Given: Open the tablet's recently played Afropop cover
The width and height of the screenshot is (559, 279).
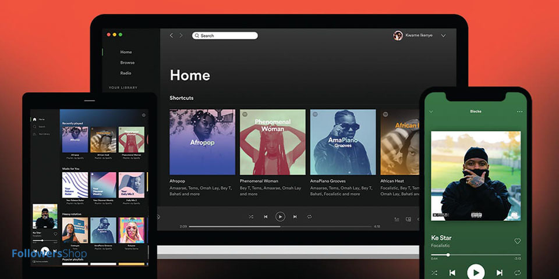Looking at the screenshot, I should (75, 139).
